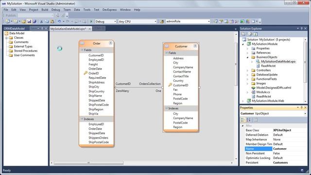Expand the Controllers folder
Screen dimensions: 311x175
click(247, 70)
